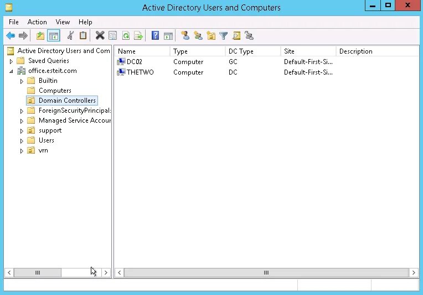Click the title bar application icon
423x295 pixels.
point(9,7)
